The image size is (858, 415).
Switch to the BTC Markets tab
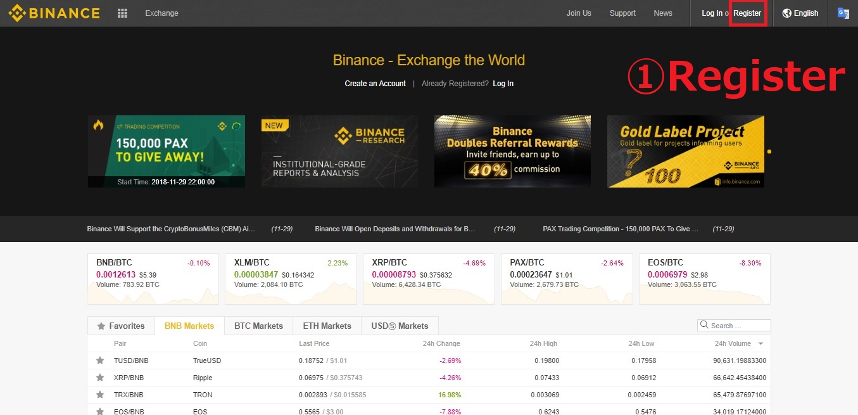pos(258,326)
